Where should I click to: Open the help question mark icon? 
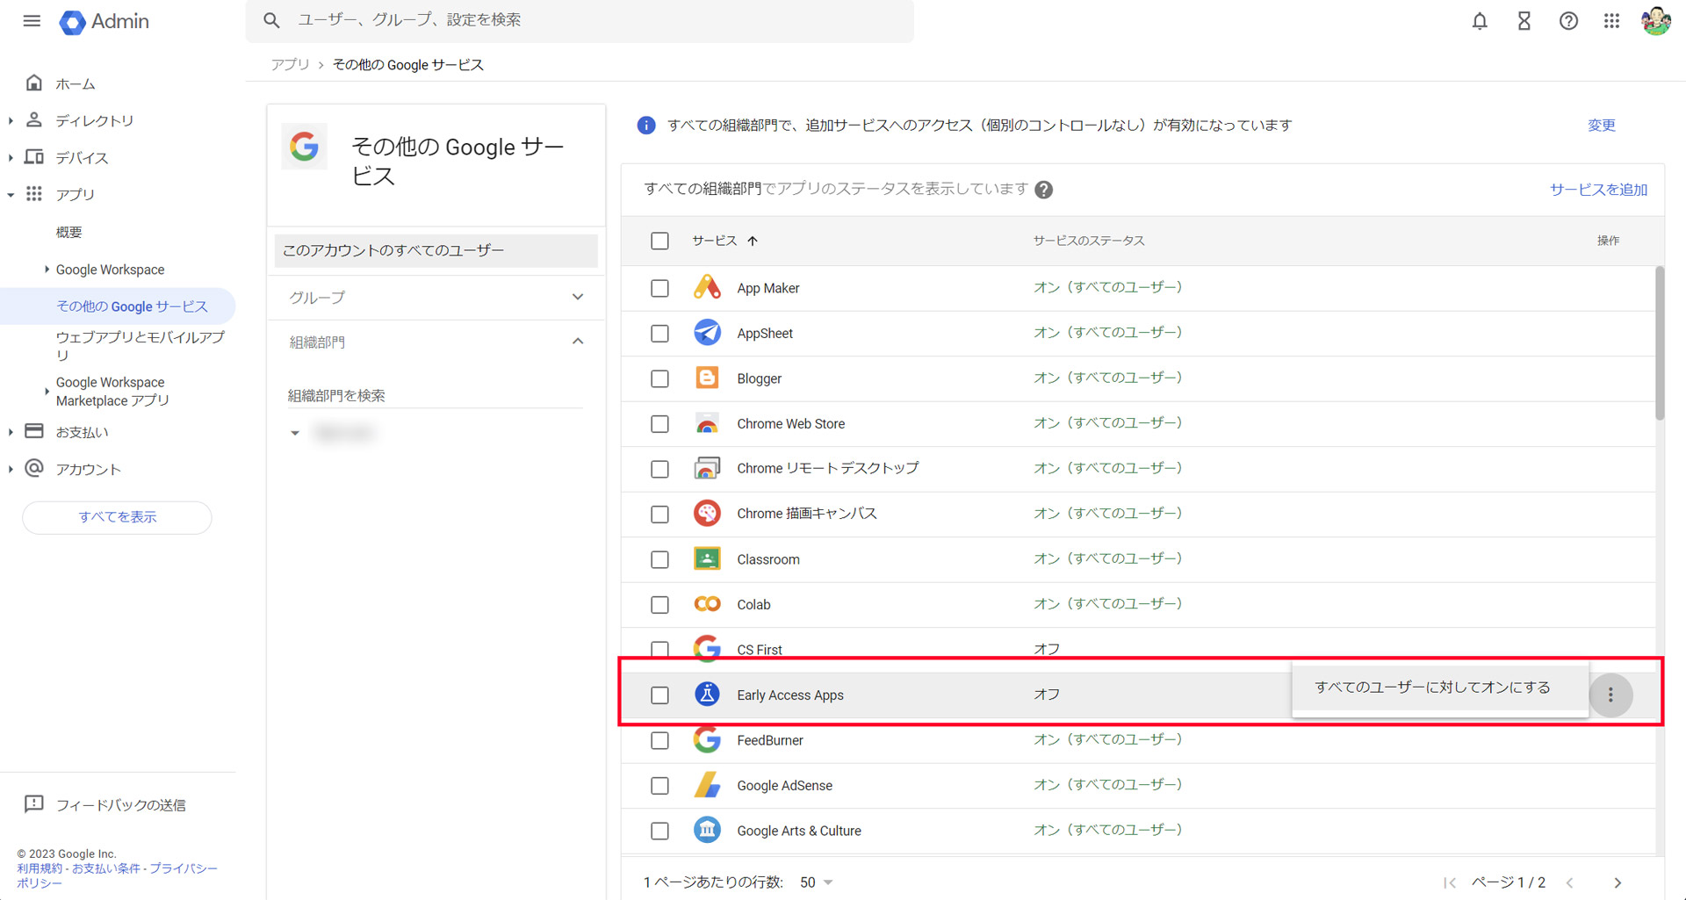tap(1568, 21)
